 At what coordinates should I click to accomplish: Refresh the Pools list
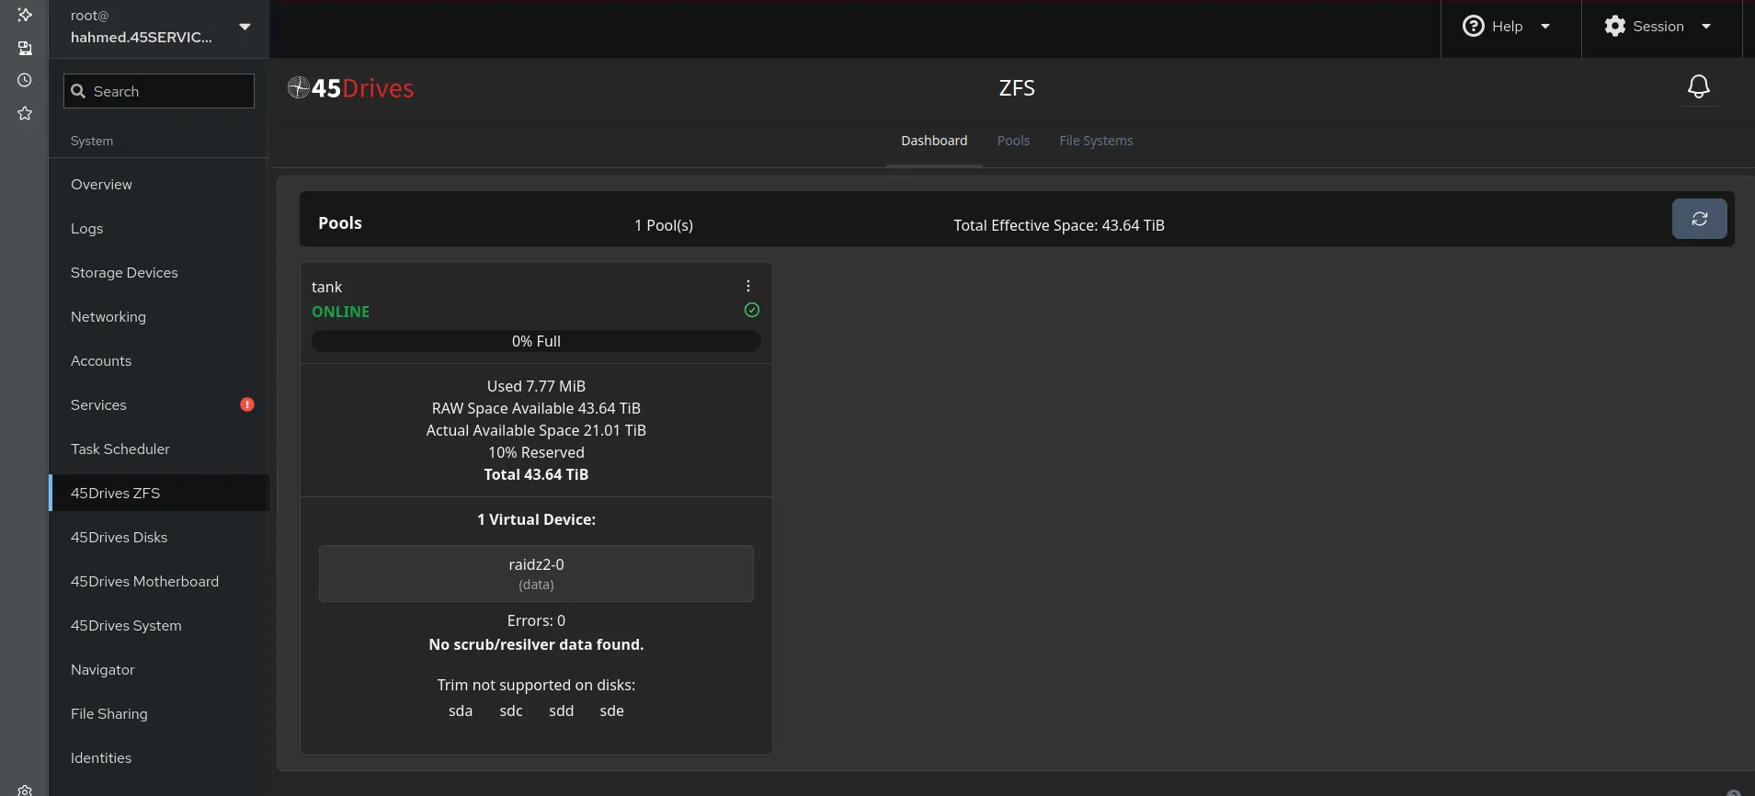[1699, 219]
